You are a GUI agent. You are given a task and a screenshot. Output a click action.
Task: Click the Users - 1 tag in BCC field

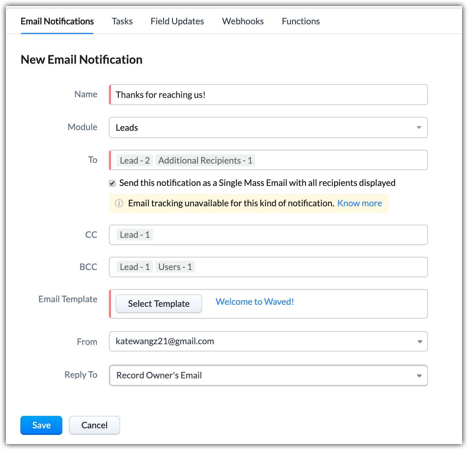tap(175, 267)
